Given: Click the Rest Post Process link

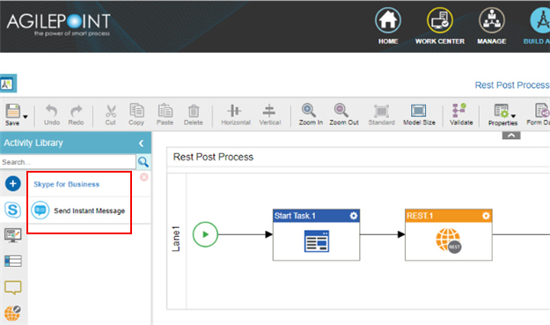Looking at the screenshot, I should tap(512, 85).
